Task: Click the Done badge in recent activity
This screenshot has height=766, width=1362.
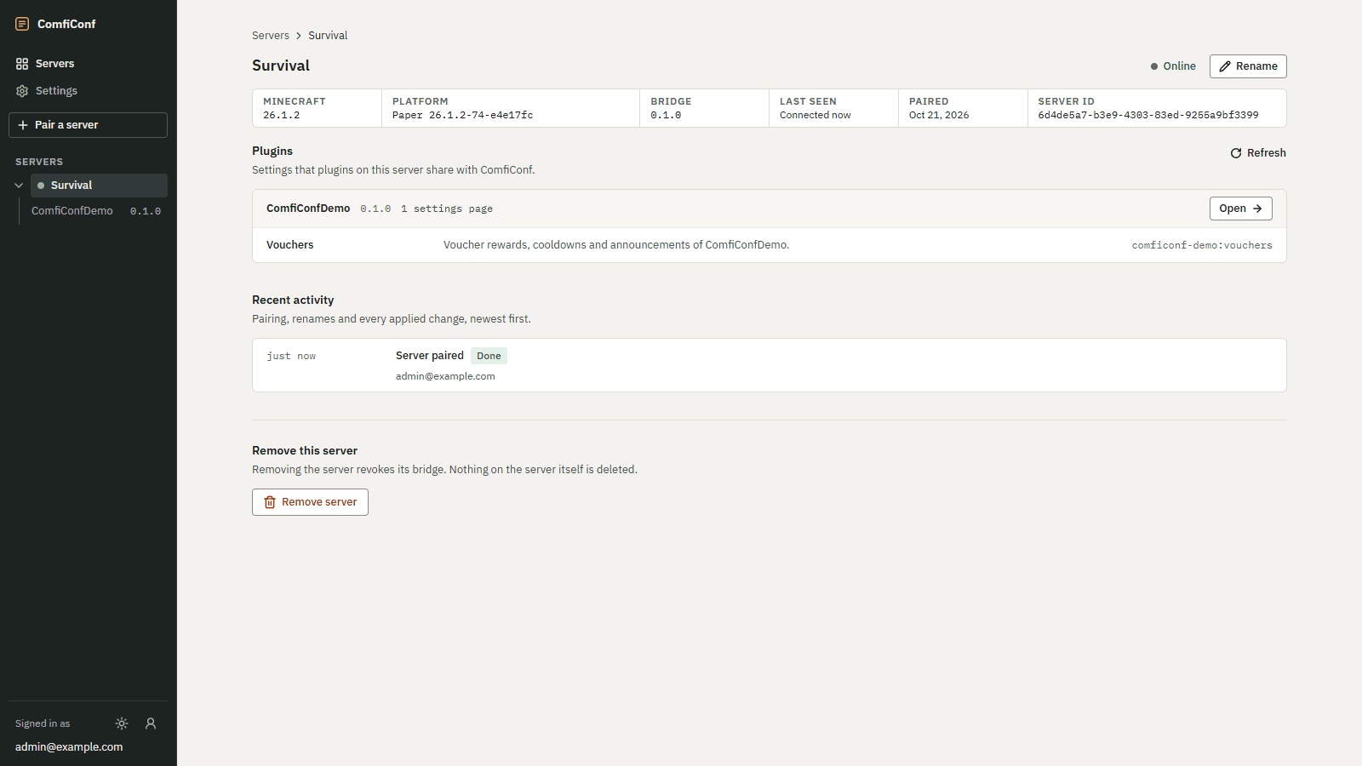Action: pos(489,356)
